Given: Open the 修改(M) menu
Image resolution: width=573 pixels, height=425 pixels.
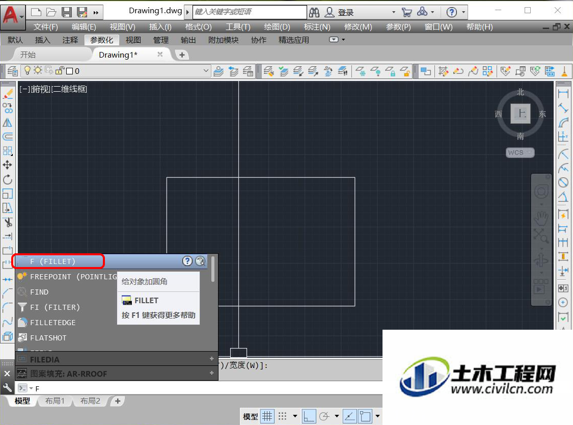Looking at the screenshot, I should pos(358,27).
